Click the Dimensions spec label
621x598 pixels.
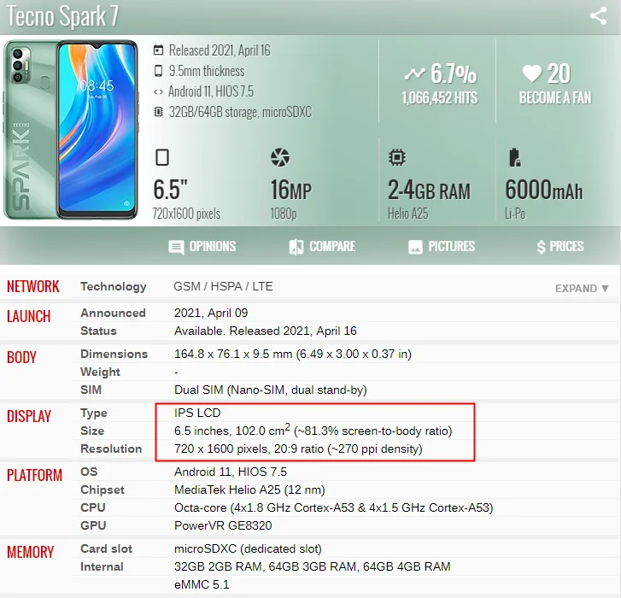114,354
